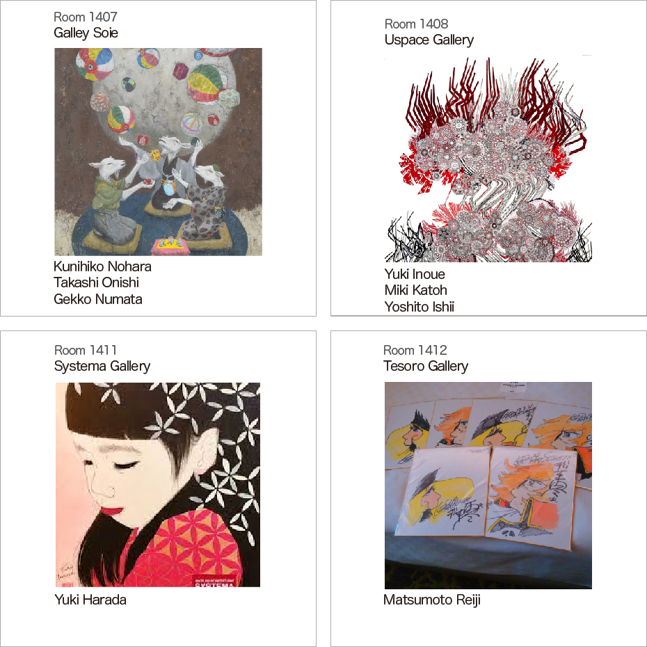Viewport: 647px width, 647px height.
Task: Click artist name Kunihiko Nohara
Action: 102,266
